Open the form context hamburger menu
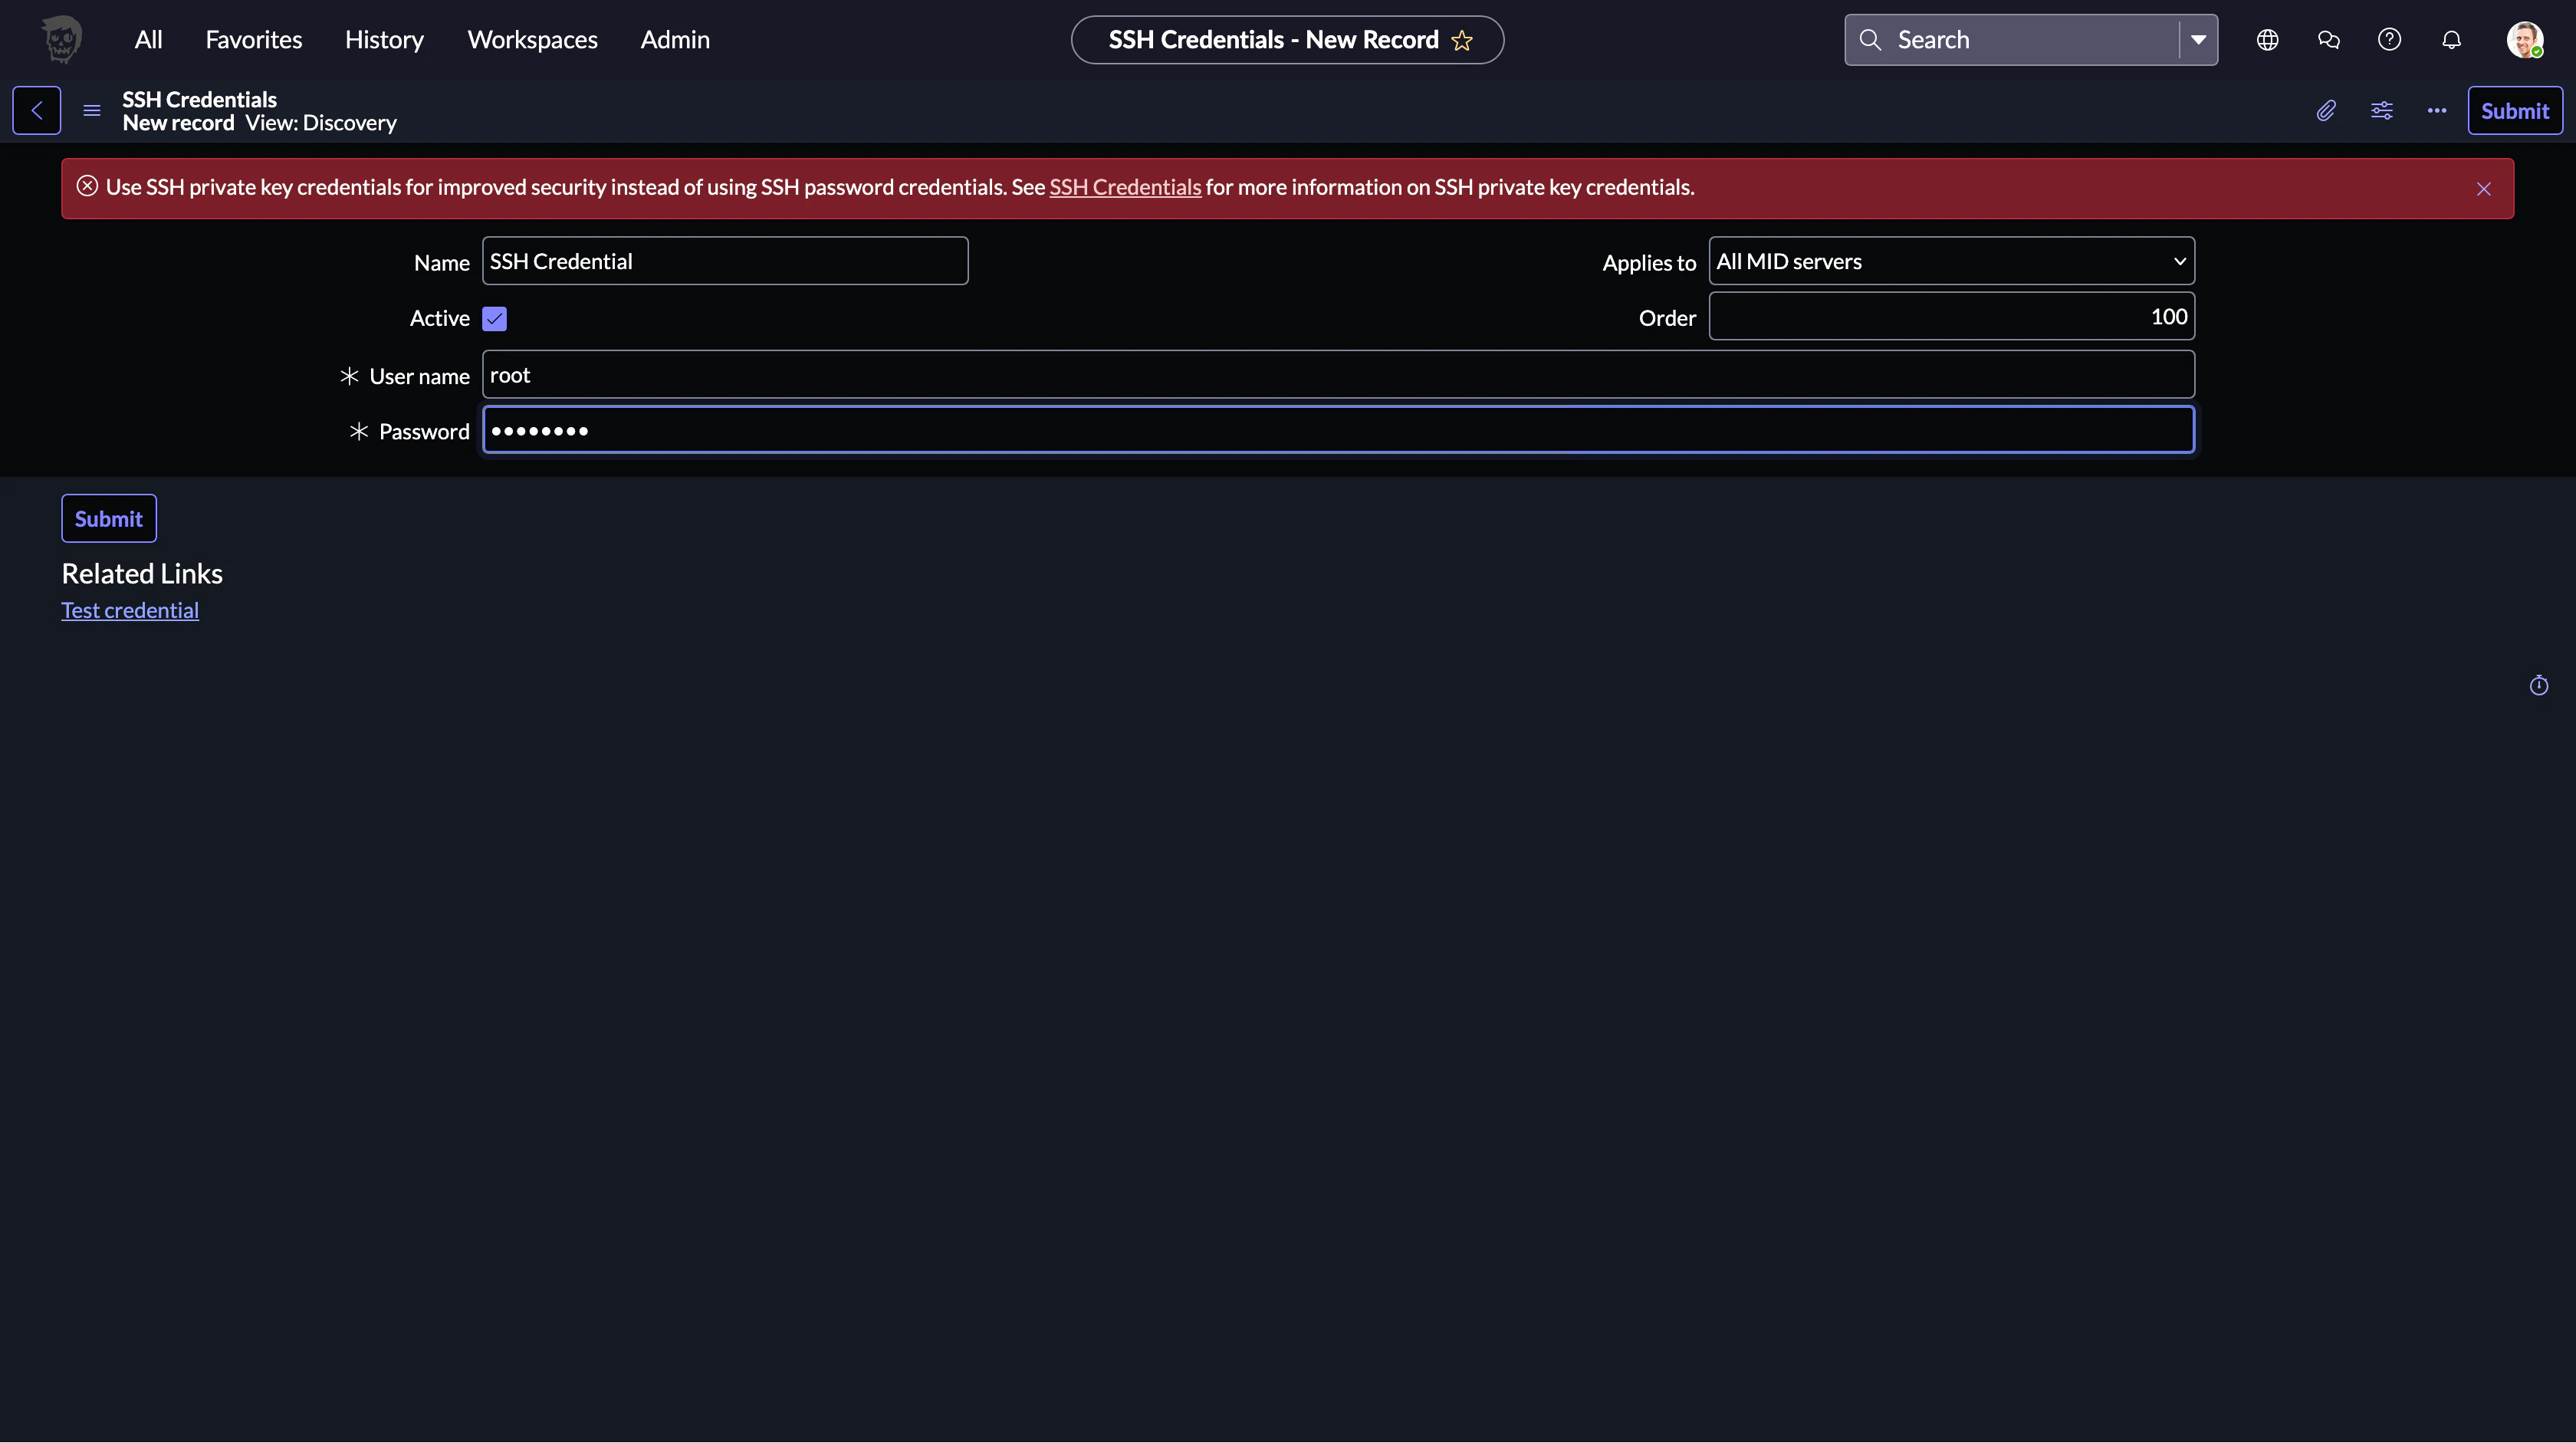 pos(92,110)
